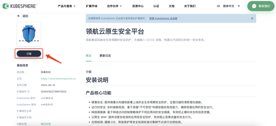This screenshot has width=276, height=126.
Task: Expand the 产品与服务 dropdown arrow
Action: [x=74, y=6]
